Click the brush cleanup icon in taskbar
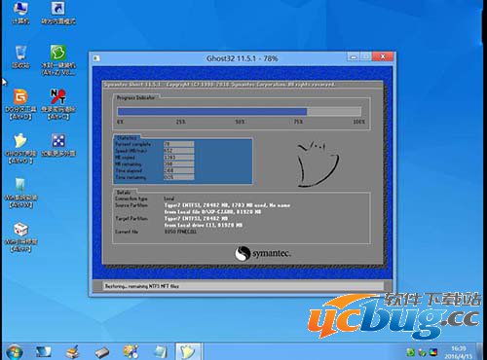 point(72,352)
